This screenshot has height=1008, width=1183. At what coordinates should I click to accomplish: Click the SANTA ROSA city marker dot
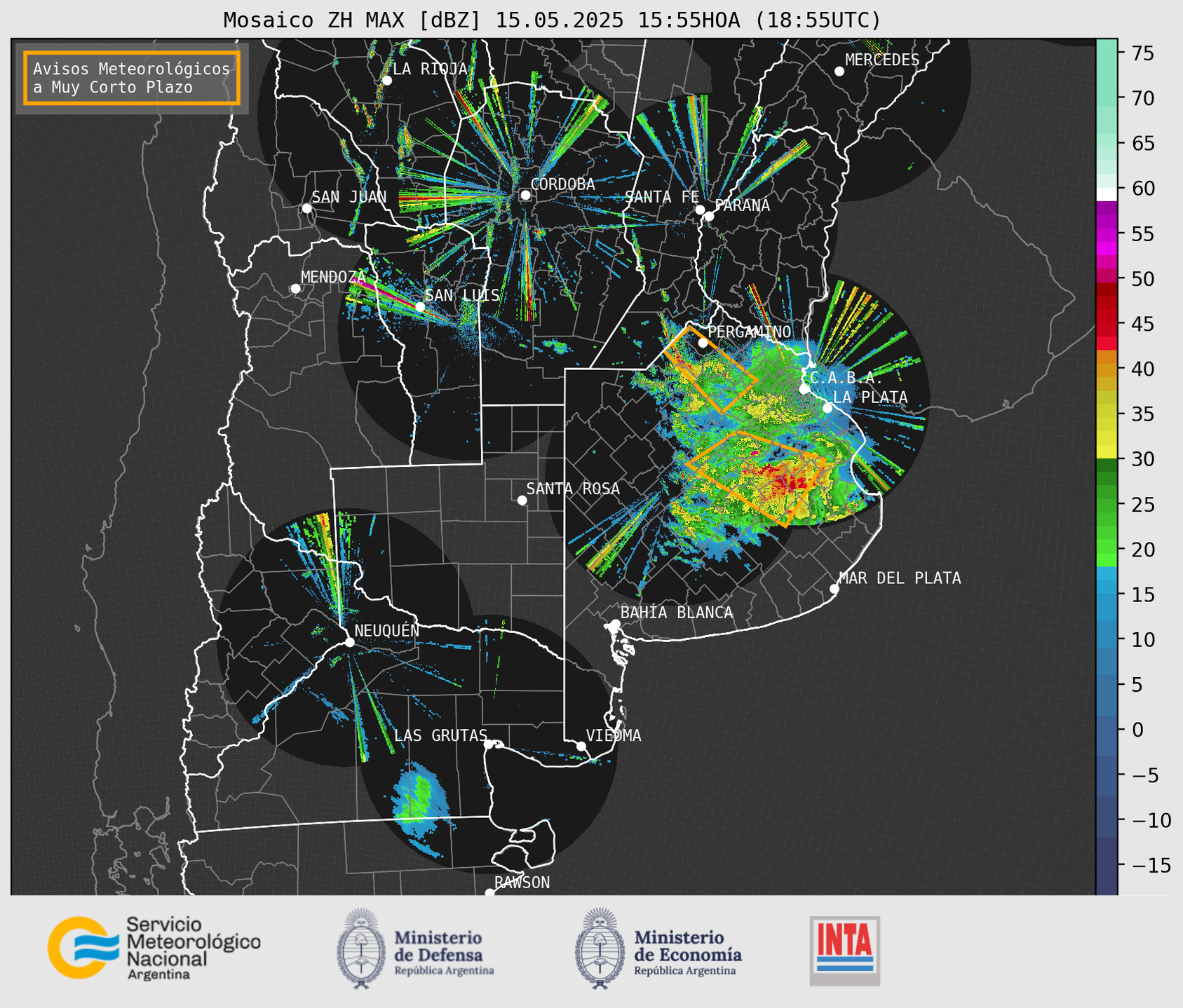[522, 500]
